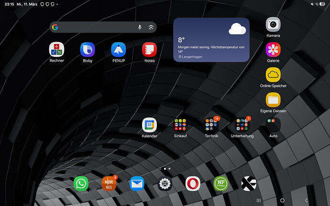Open the NP E-Paper app
Image resolution: width=330 pixels, height=206 pixels.
[221, 184]
